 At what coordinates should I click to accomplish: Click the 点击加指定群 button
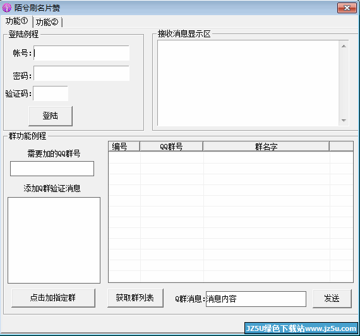click(x=53, y=298)
